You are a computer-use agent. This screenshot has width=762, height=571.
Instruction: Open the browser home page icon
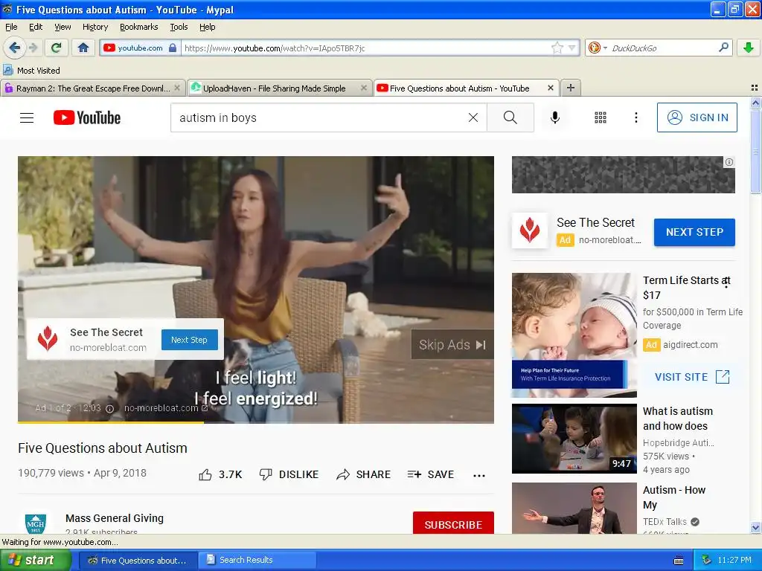[x=83, y=48]
